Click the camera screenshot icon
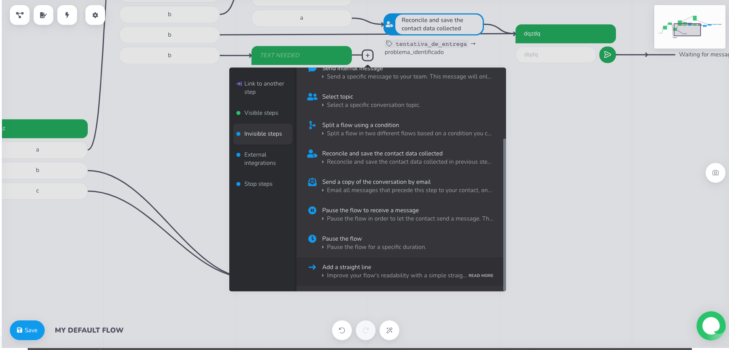This screenshot has width=729, height=350. click(x=715, y=173)
